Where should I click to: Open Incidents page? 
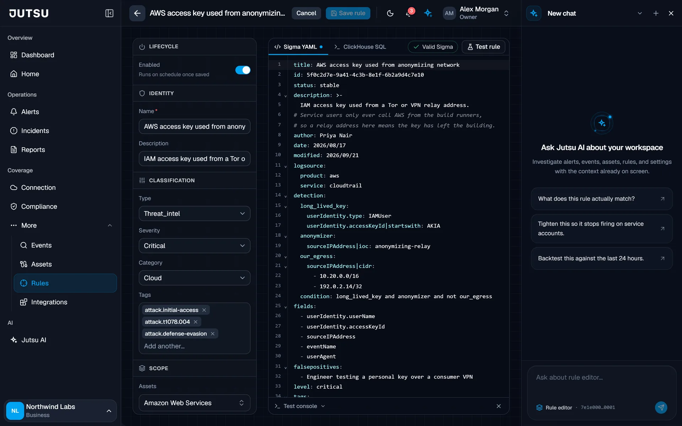(x=65, y=131)
